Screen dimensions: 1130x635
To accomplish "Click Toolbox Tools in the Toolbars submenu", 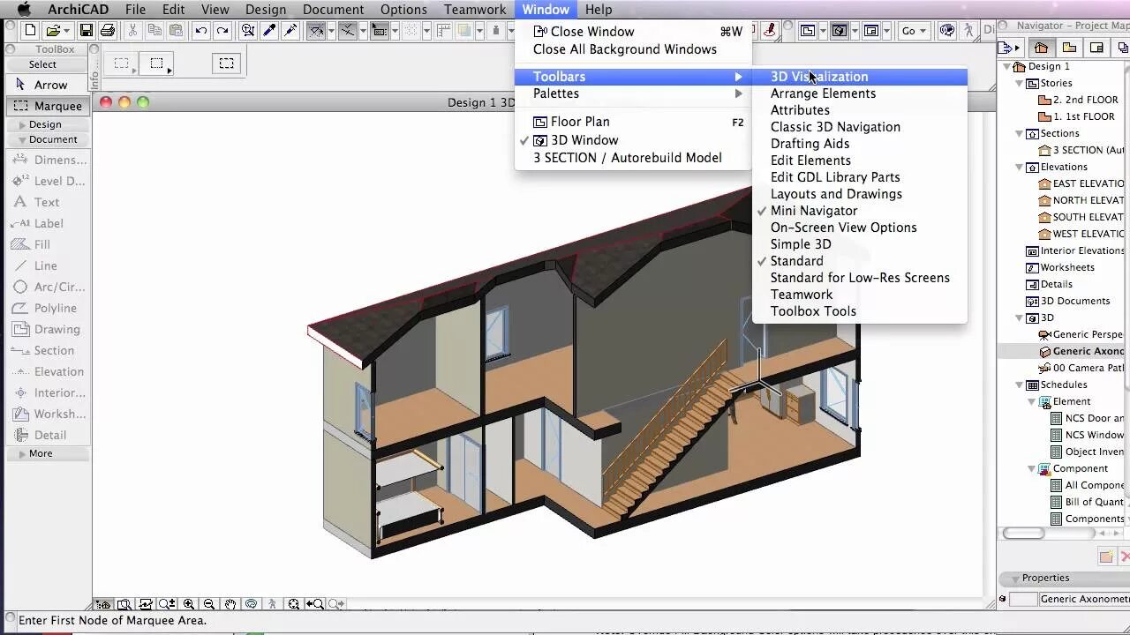I will (x=860, y=311).
